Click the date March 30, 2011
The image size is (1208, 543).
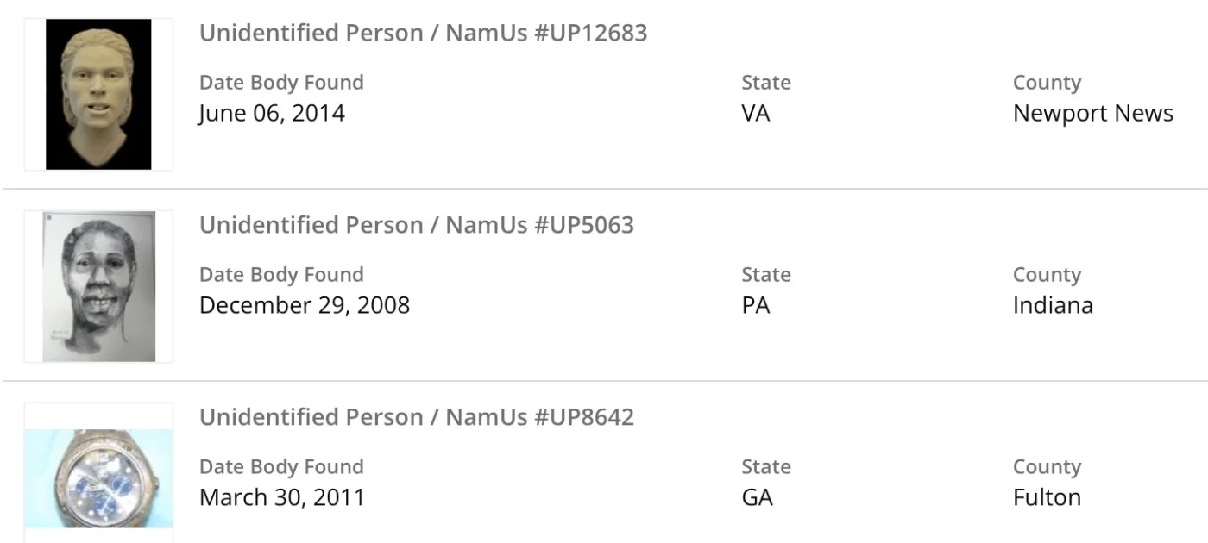click(282, 497)
